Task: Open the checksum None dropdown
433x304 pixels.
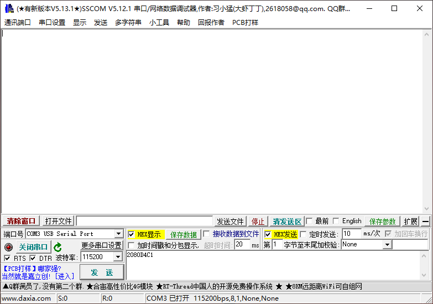Action: pos(387,245)
